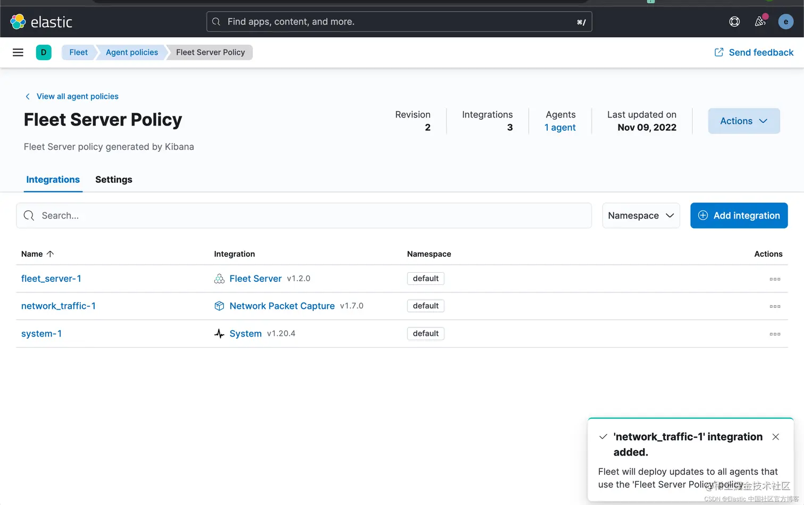Click the System integration pulse icon
Screen dimensions: 804x505
point(219,334)
